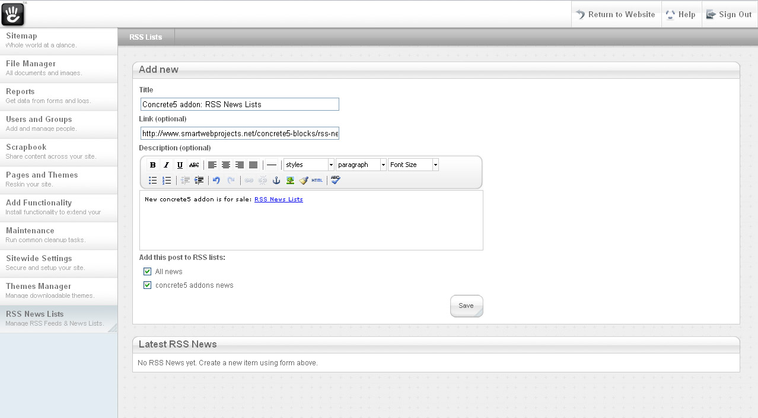Image resolution: width=758 pixels, height=418 pixels.
Task: Open the File Manager section
Action: [x=59, y=69]
